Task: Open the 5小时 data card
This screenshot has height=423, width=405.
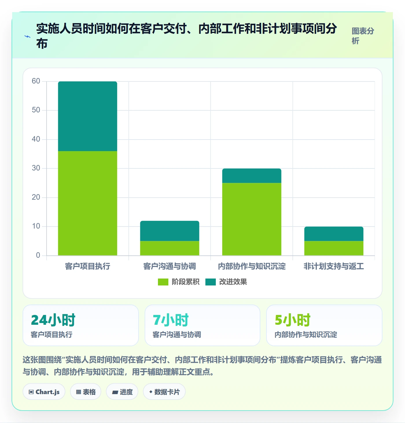Action: click(324, 325)
